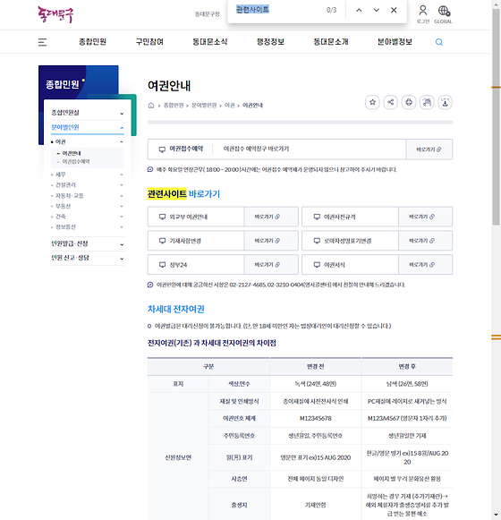Click the download page icon
The height and width of the screenshot is (520, 501).
coord(445,102)
